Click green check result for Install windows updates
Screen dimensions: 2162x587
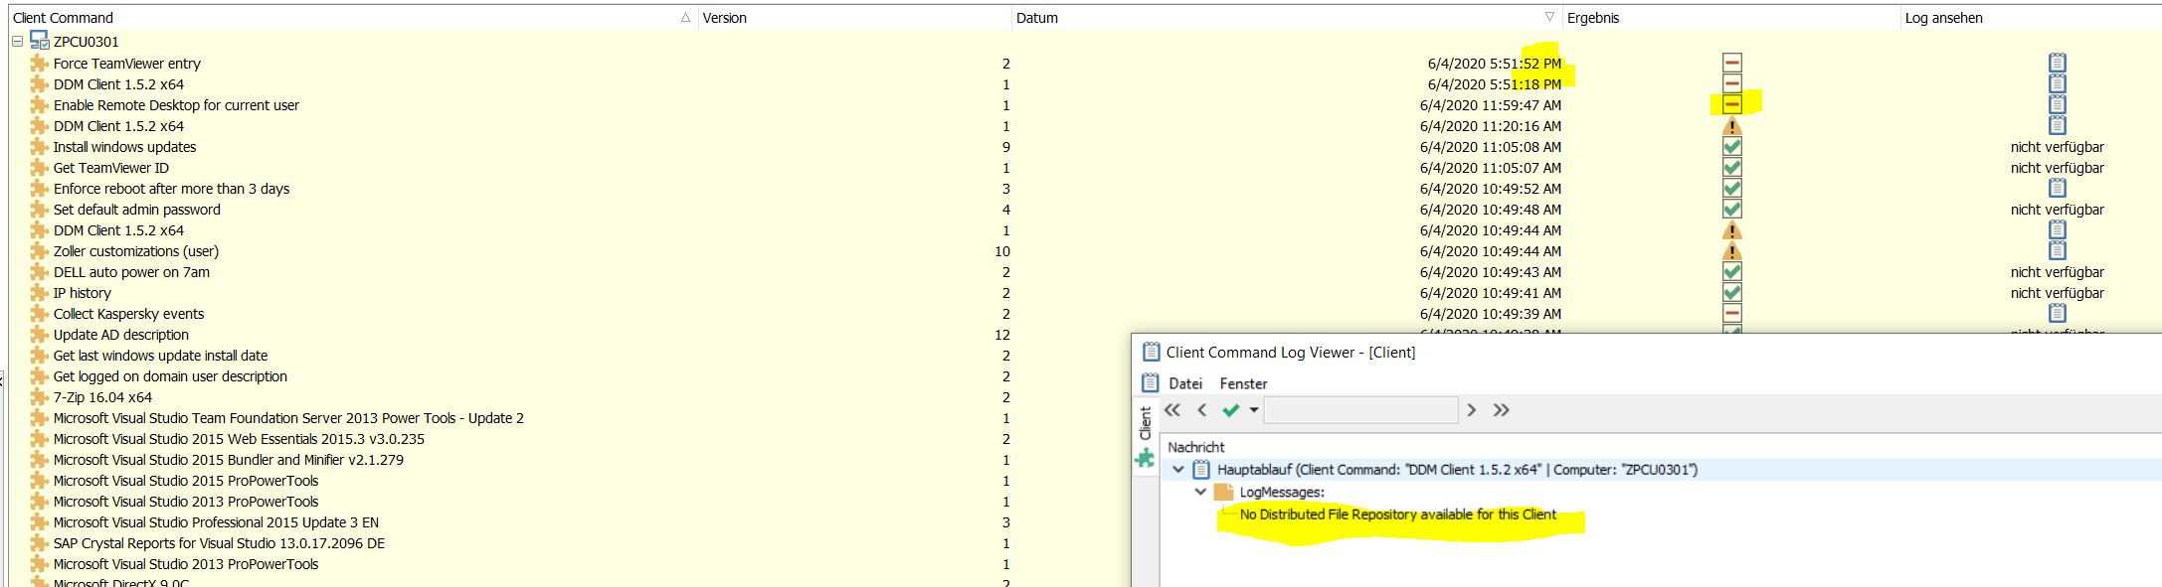(x=1731, y=147)
